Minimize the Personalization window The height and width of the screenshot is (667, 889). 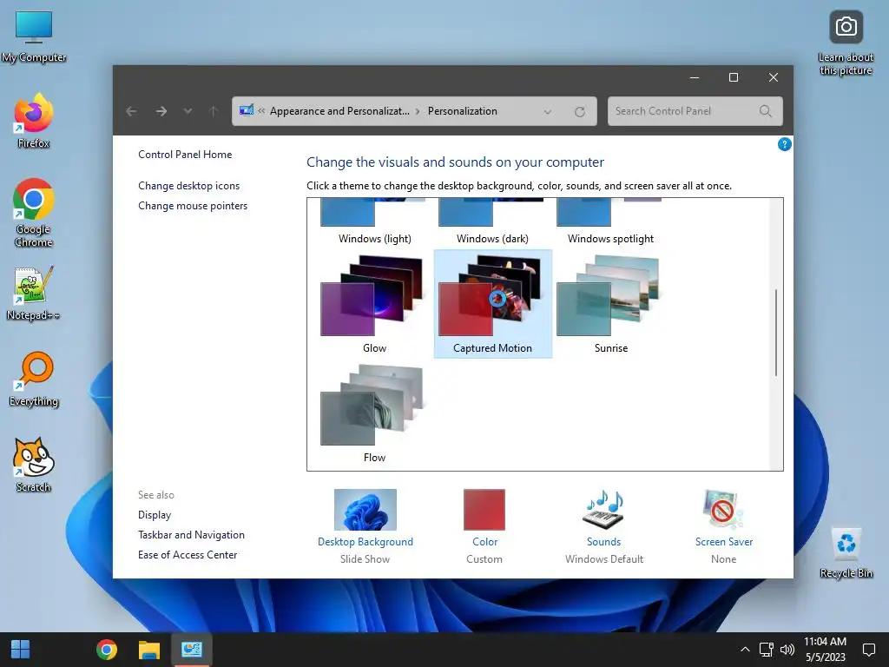tap(695, 77)
